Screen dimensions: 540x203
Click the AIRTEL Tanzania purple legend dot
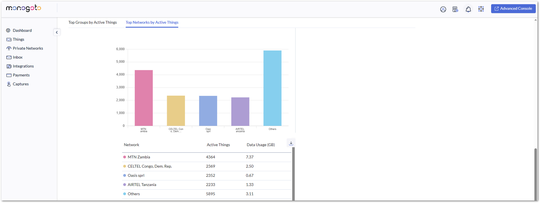[125, 185]
